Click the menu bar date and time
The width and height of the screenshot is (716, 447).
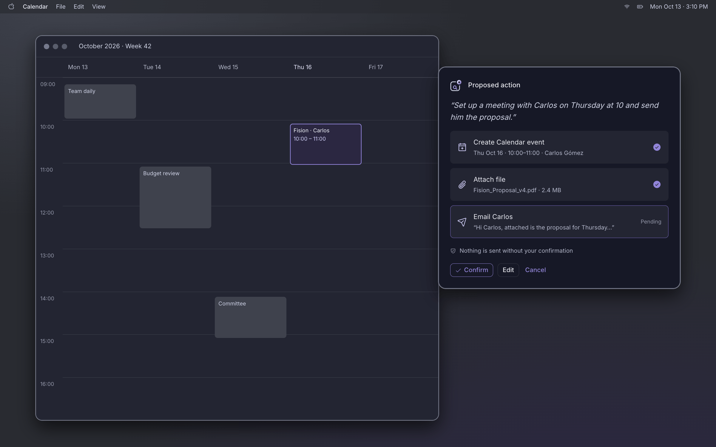click(x=679, y=7)
